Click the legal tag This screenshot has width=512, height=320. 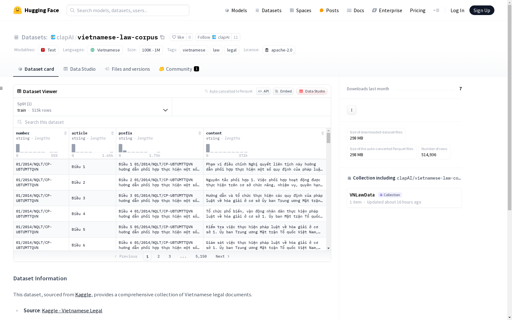[x=232, y=50]
